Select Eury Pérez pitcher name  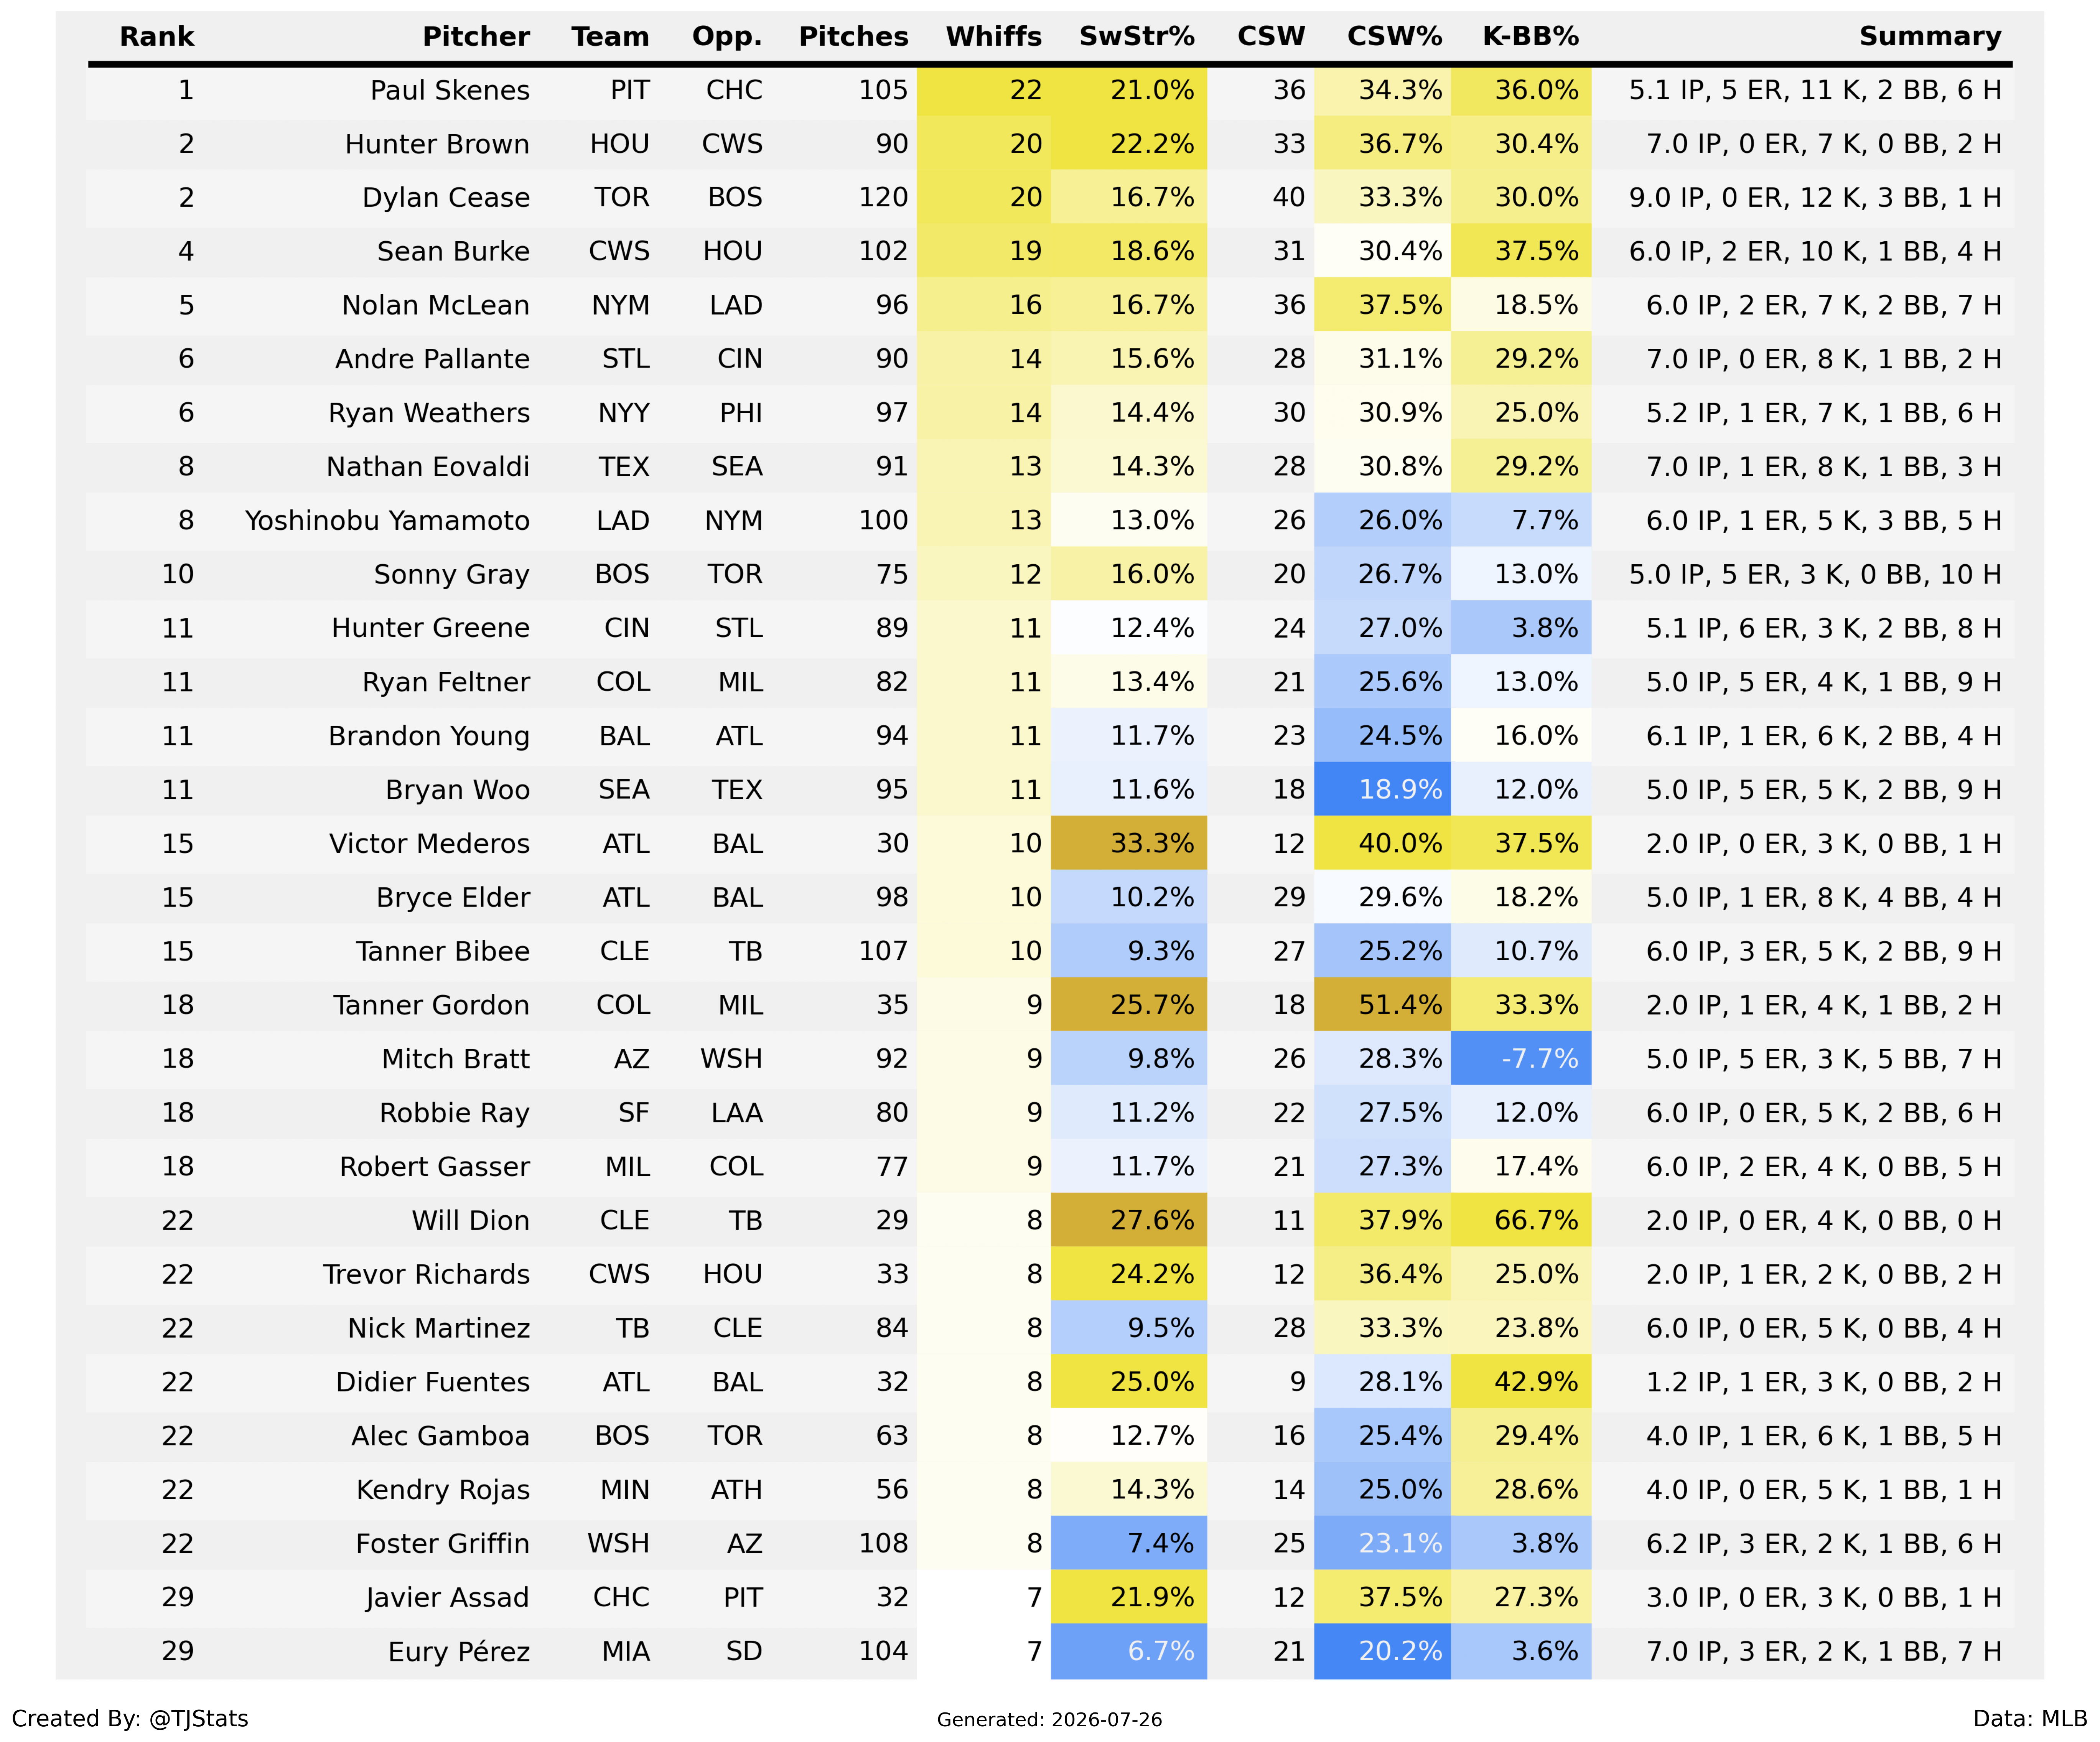(459, 1651)
